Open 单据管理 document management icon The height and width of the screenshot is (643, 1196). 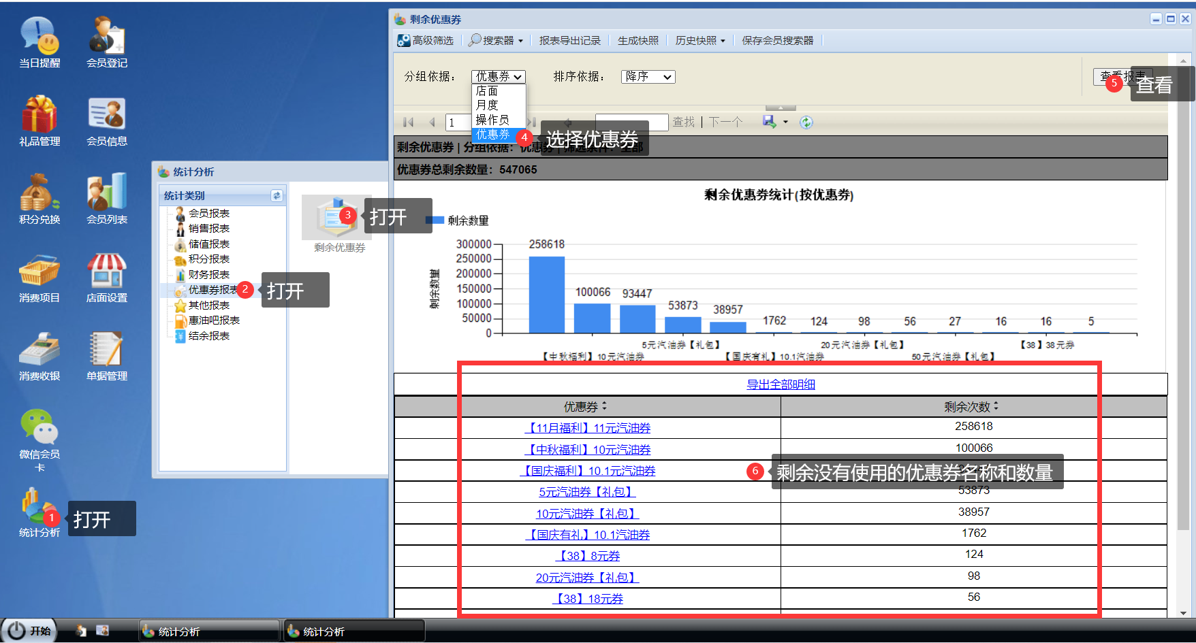(107, 355)
